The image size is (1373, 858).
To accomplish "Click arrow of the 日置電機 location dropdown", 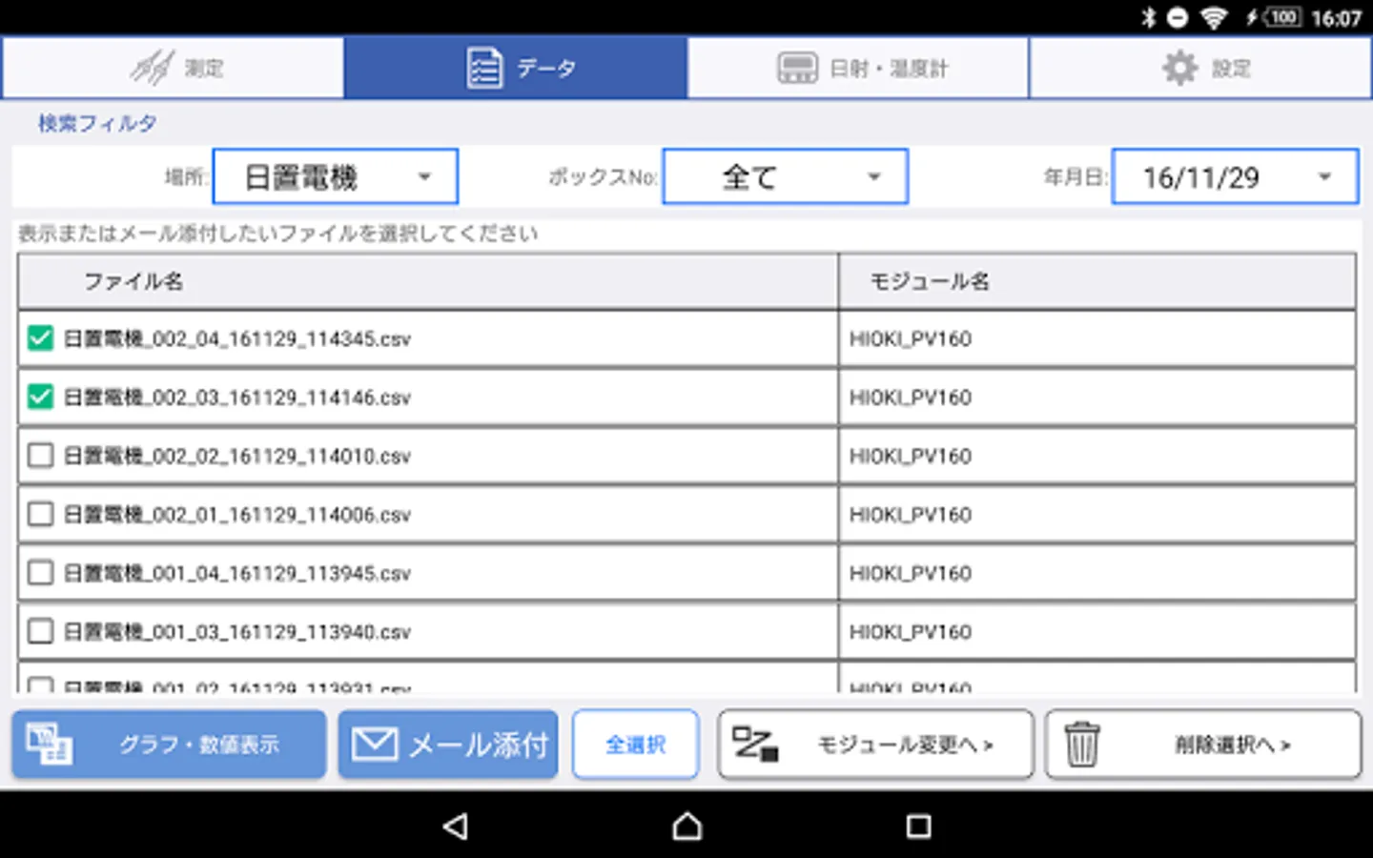I will (x=424, y=176).
